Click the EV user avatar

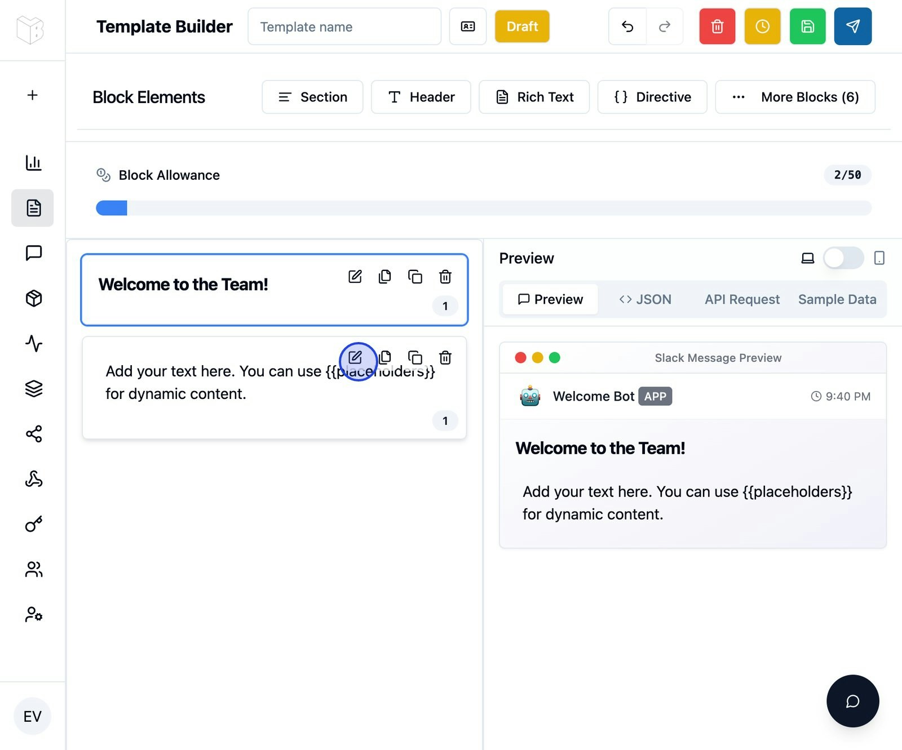(x=32, y=716)
